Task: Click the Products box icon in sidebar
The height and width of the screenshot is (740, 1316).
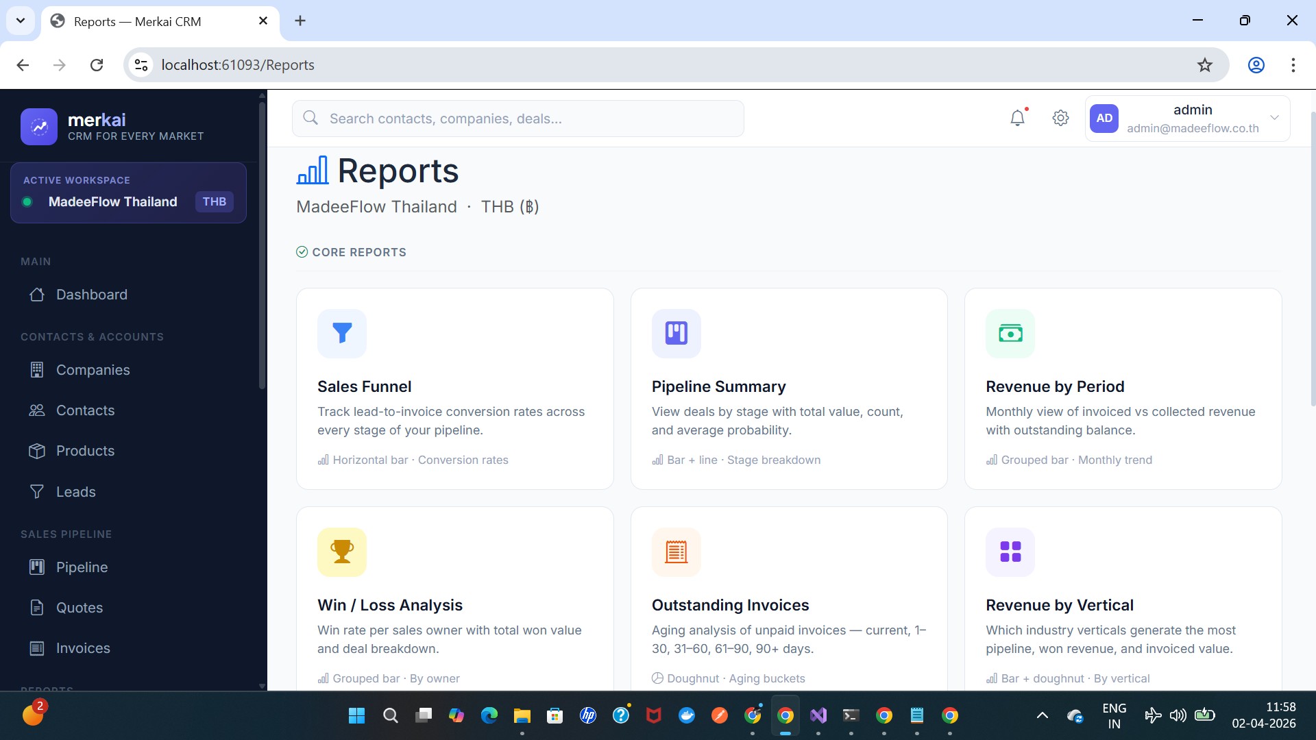Action: 37,451
